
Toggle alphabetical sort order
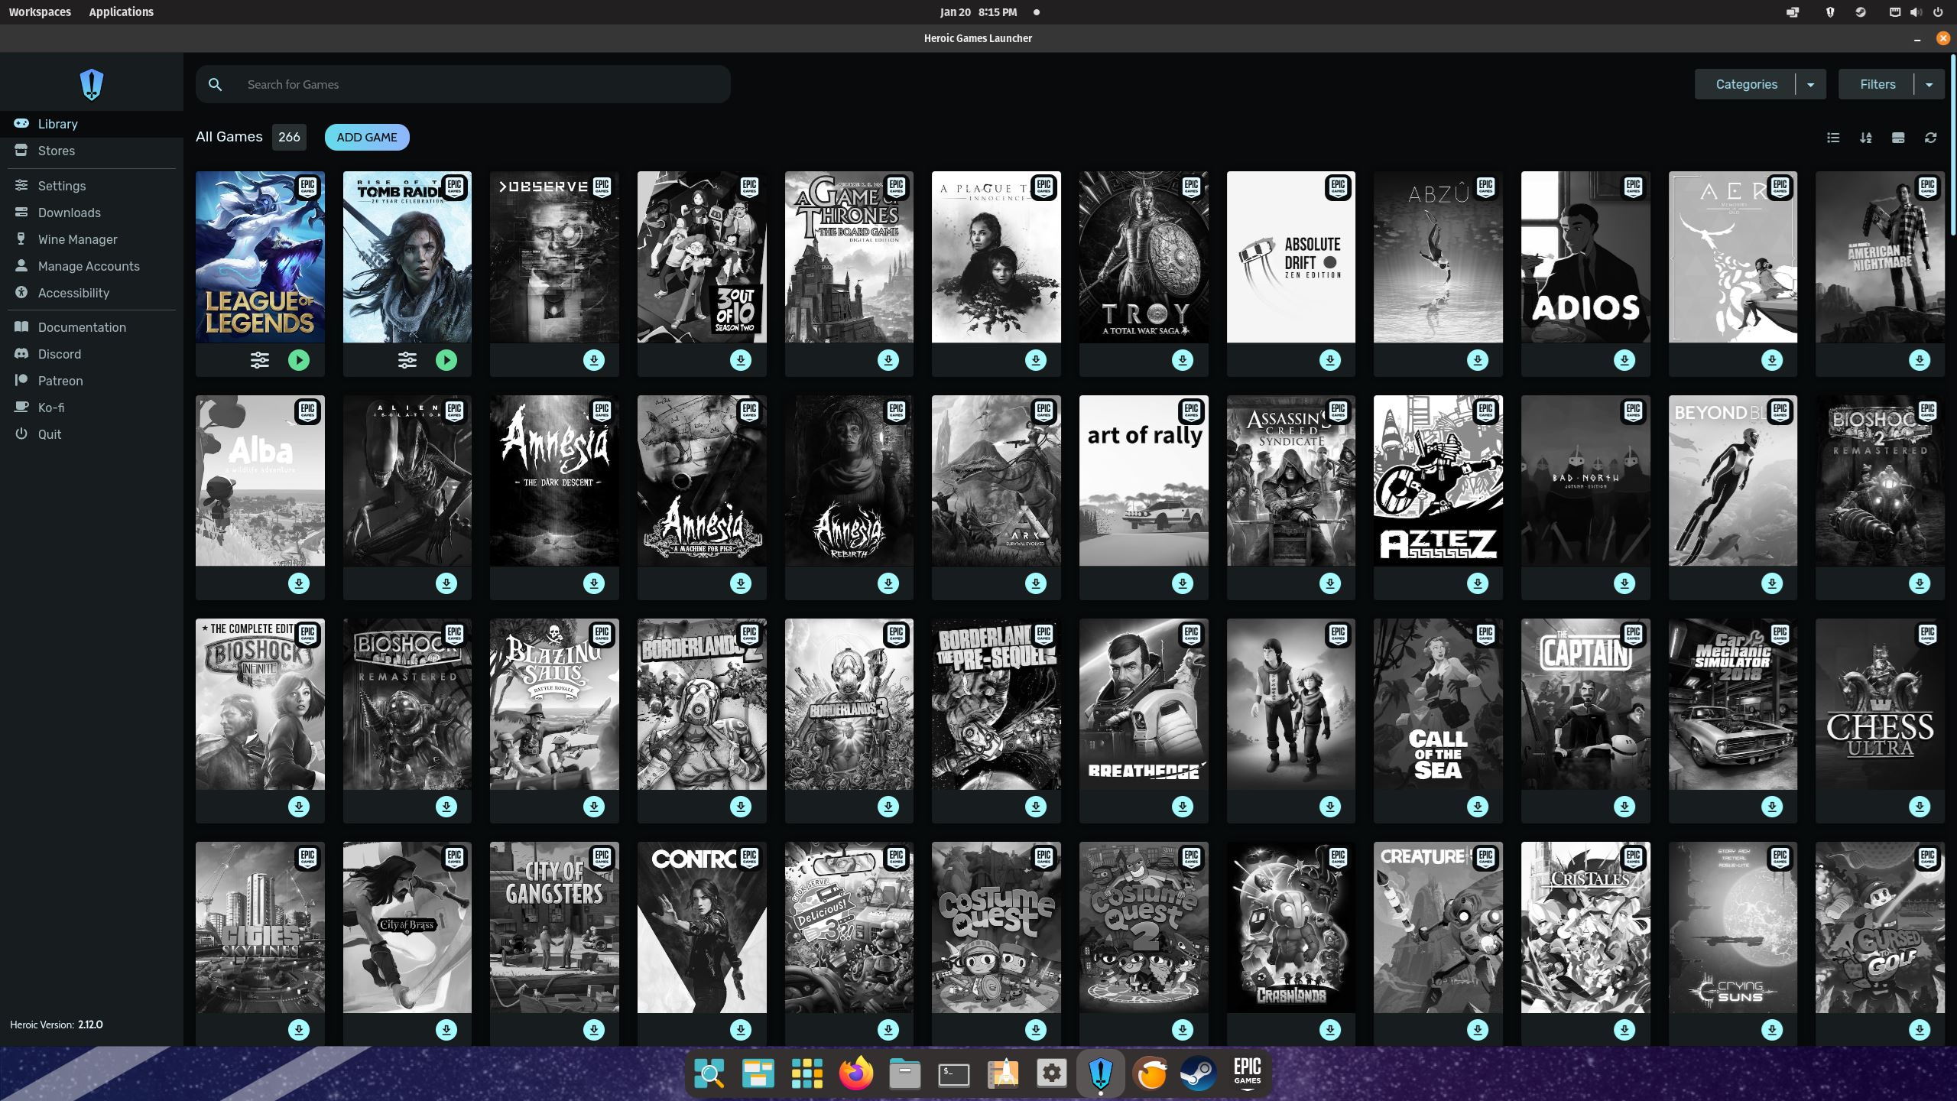(x=1866, y=138)
